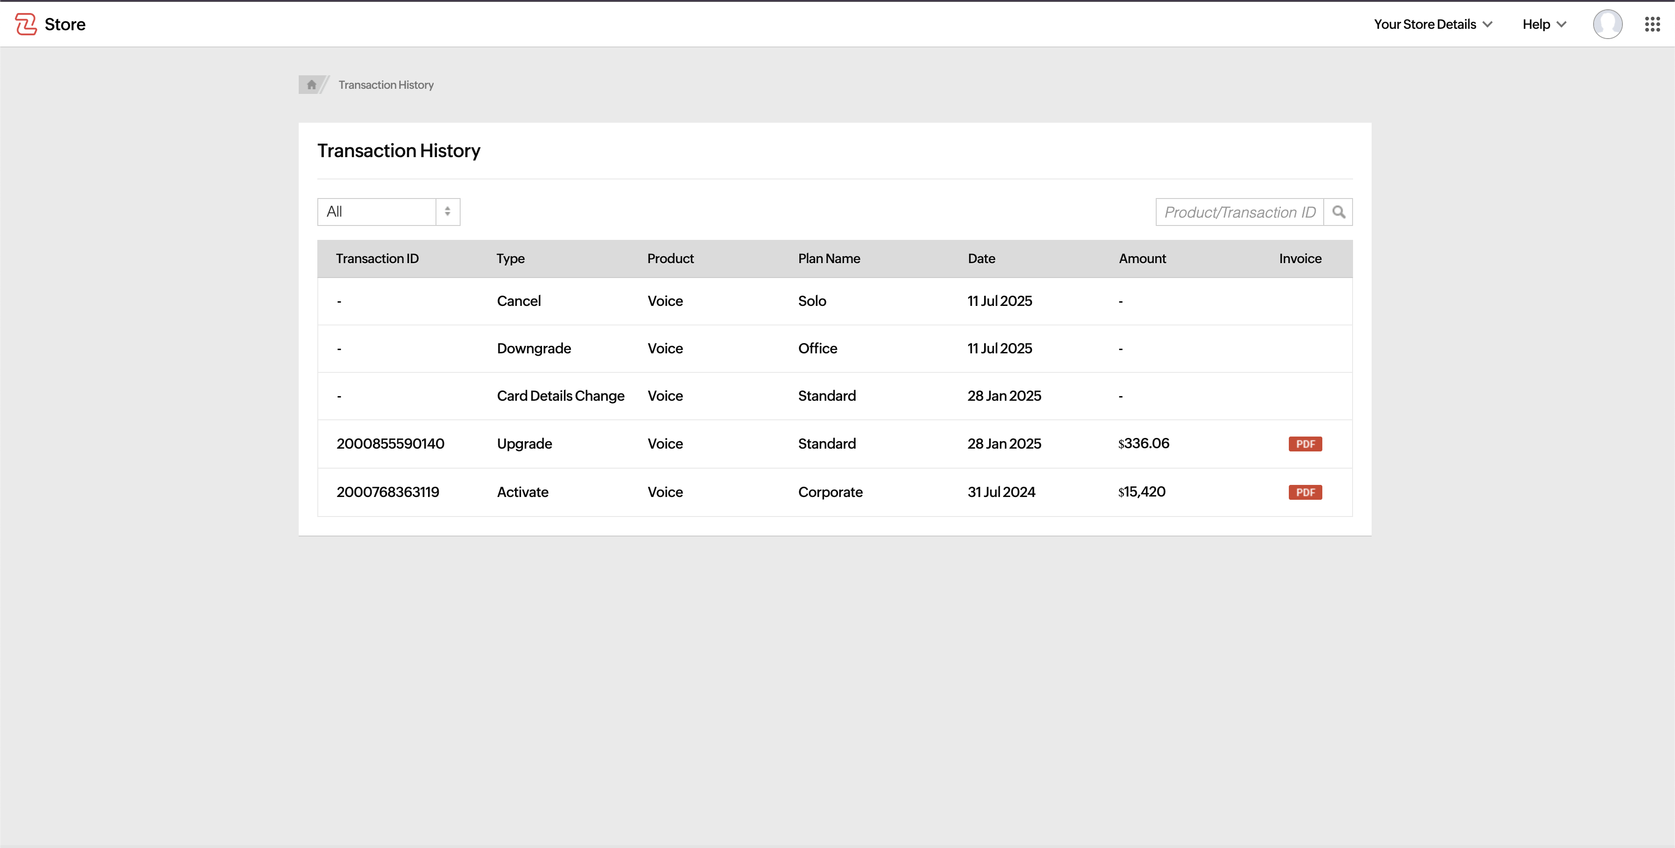Viewport: 1675px width, 848px height.
Task: Click the Downgrade transaction row
Action: [534, 348]
